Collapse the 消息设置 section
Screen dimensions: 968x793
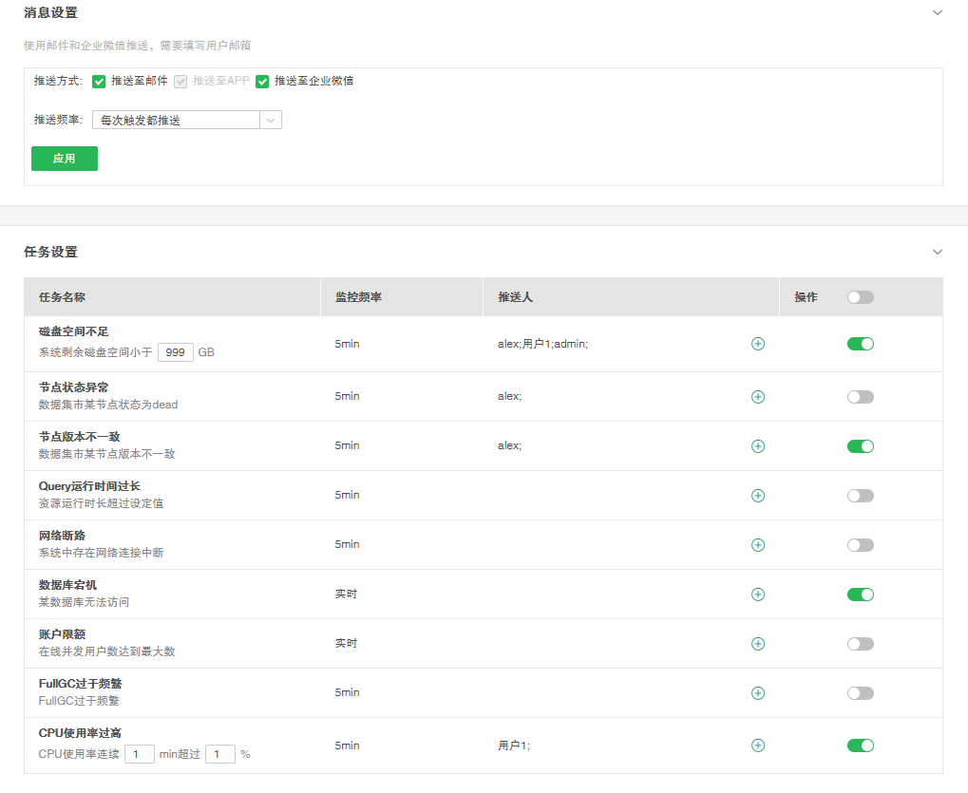(x=938, y=13)
